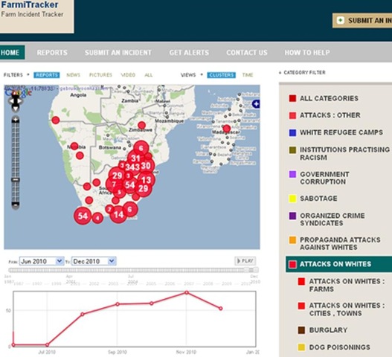The height and width of the screenshot is (357, 392).
Task: Select the ALL filter
Action: click(x=149, y=75)
